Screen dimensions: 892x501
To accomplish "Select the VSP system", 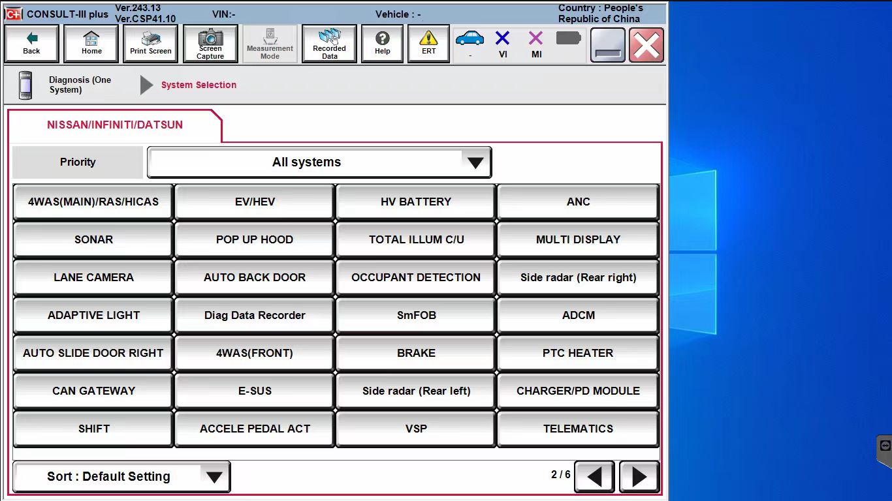I will point(416,429).
